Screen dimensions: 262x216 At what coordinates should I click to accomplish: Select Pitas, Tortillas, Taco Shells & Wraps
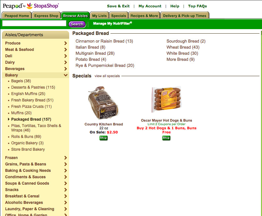(36, 128)
